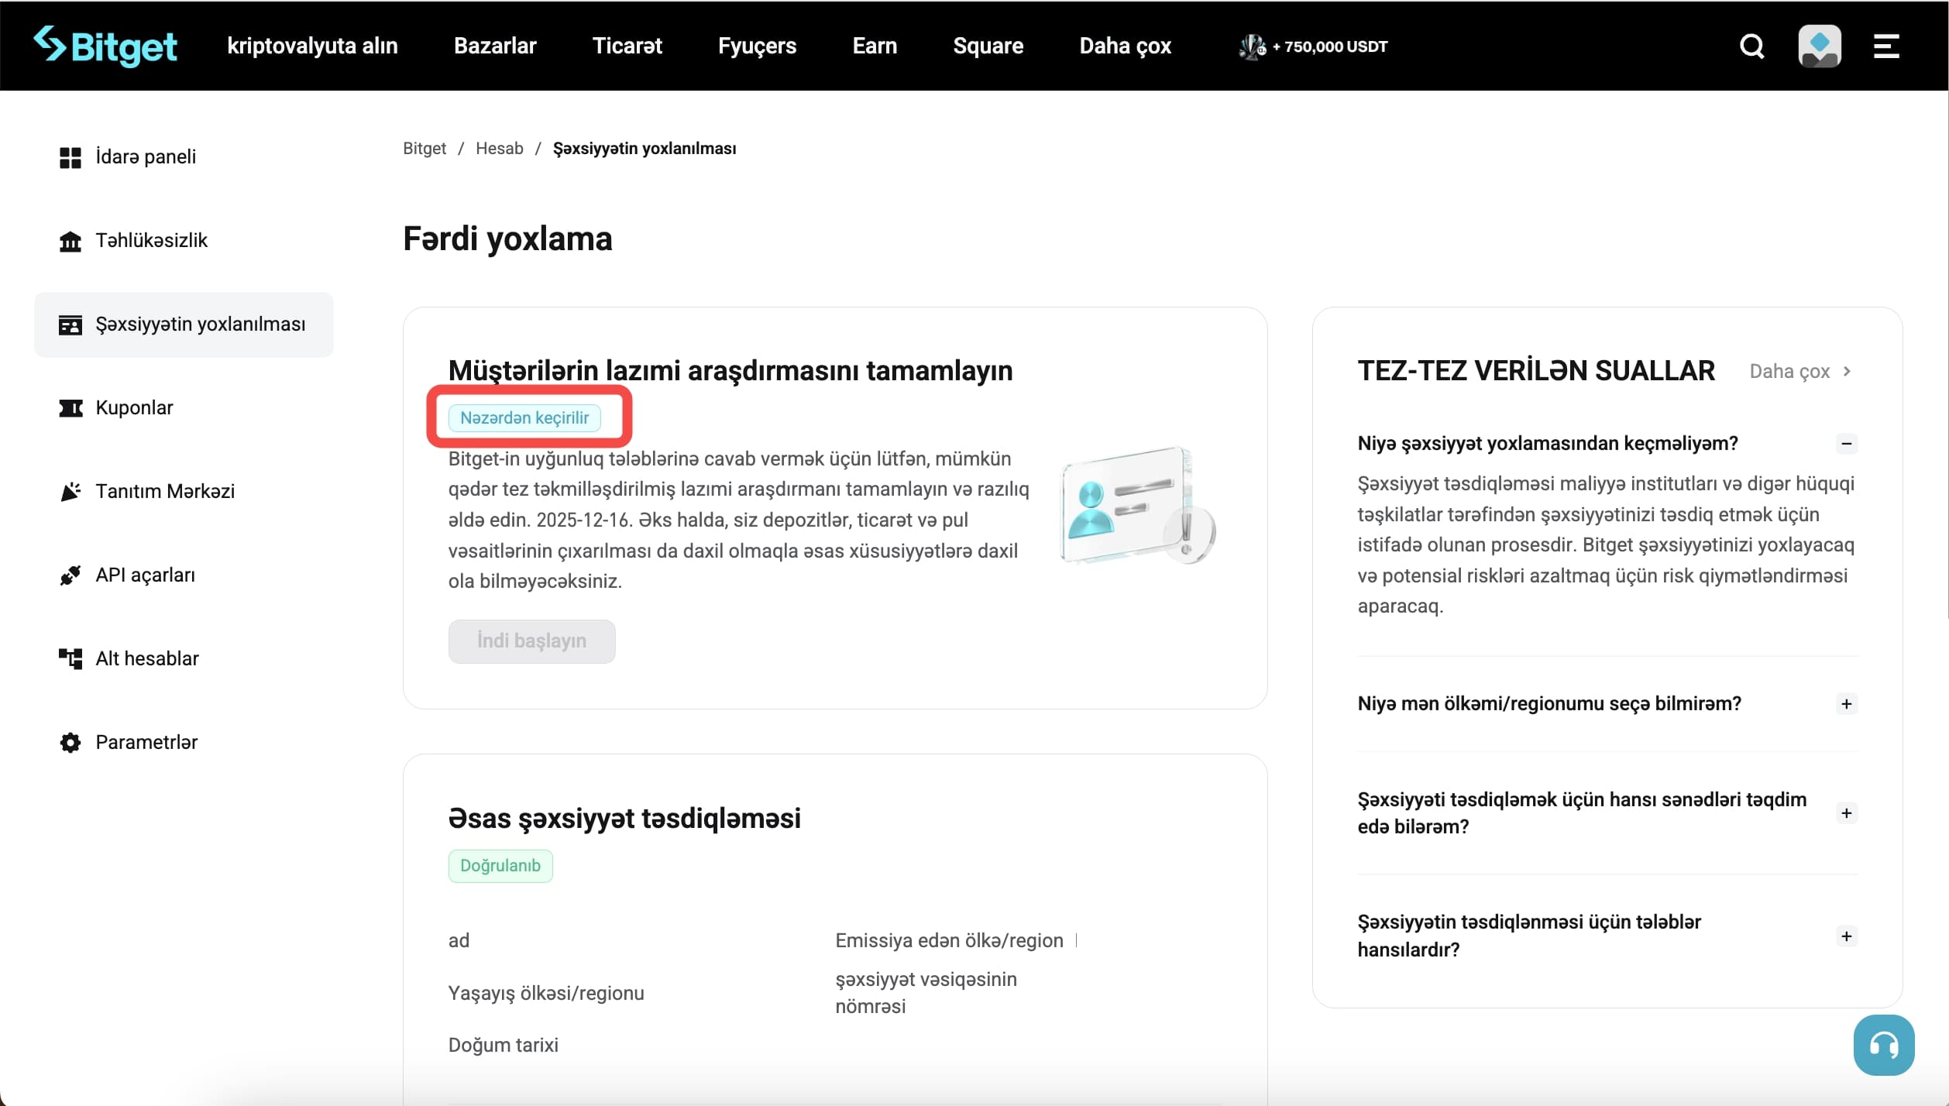Click the customer support headset icon

point(1884,1044)
